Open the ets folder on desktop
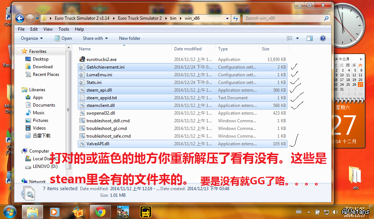 click(x=356, y=178)
